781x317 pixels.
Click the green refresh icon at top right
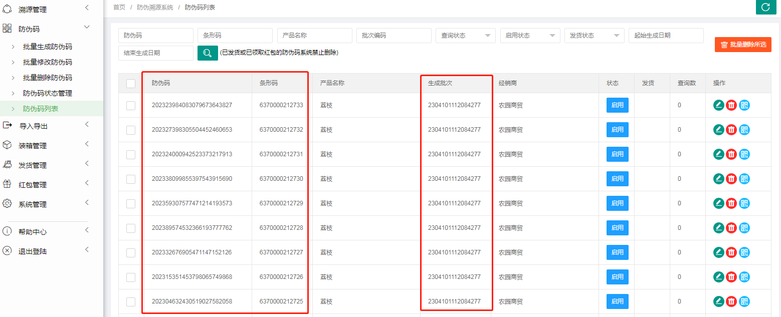765,7
